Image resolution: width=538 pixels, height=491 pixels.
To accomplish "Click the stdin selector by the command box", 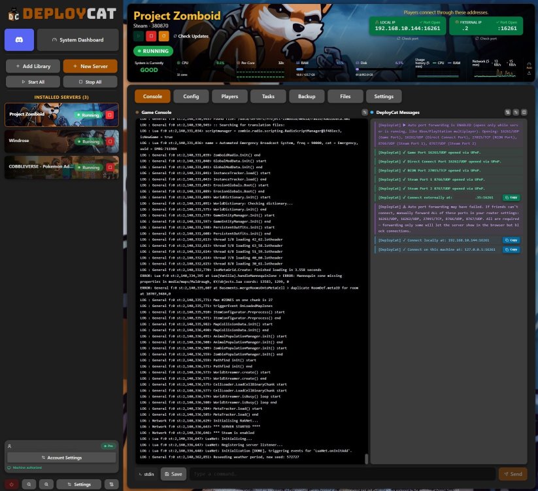I will [x=146, y=474].
